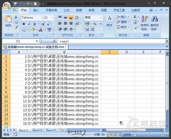Apply percent style
Image resolution: width=171 pixels, height=139 pixels.
point(95,24)
